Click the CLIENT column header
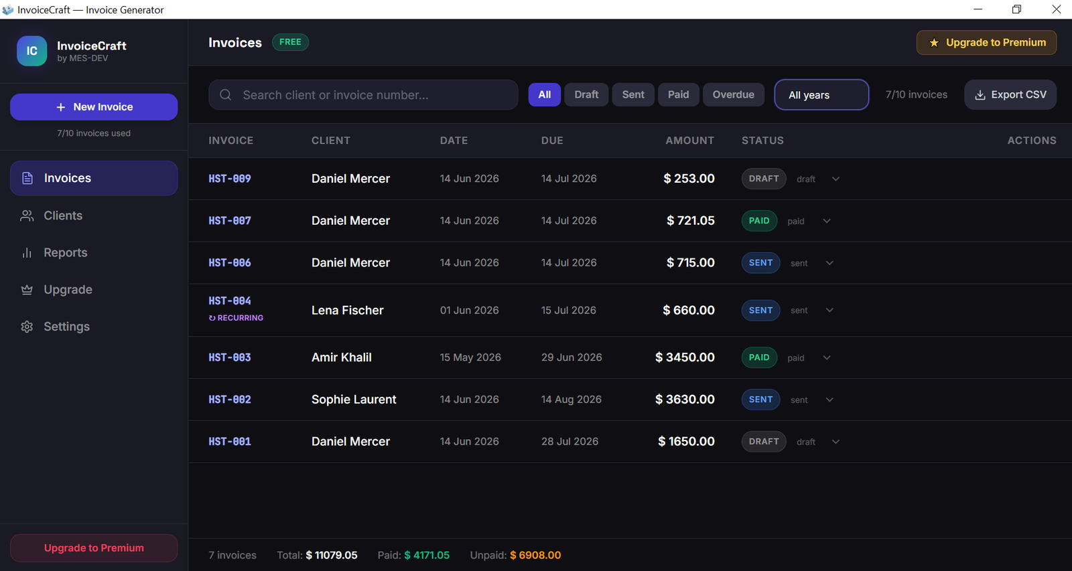Image resolution: width=1072 pixels, height=571 pixels. pos(331,141)
